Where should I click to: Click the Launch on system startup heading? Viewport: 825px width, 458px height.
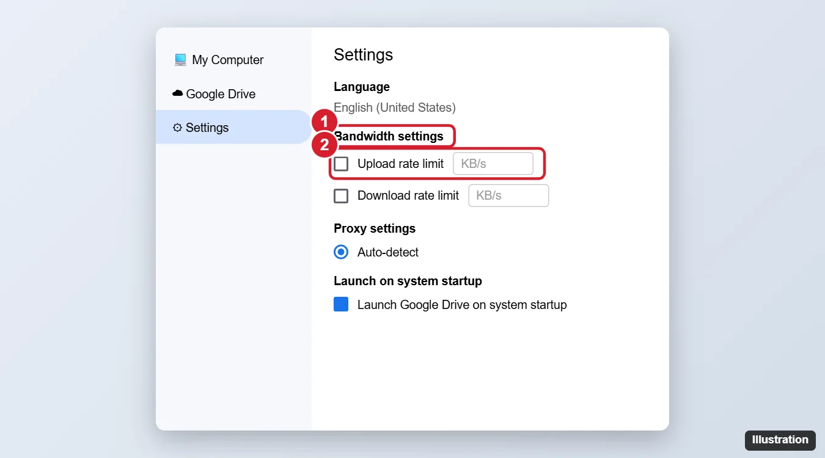408,281
